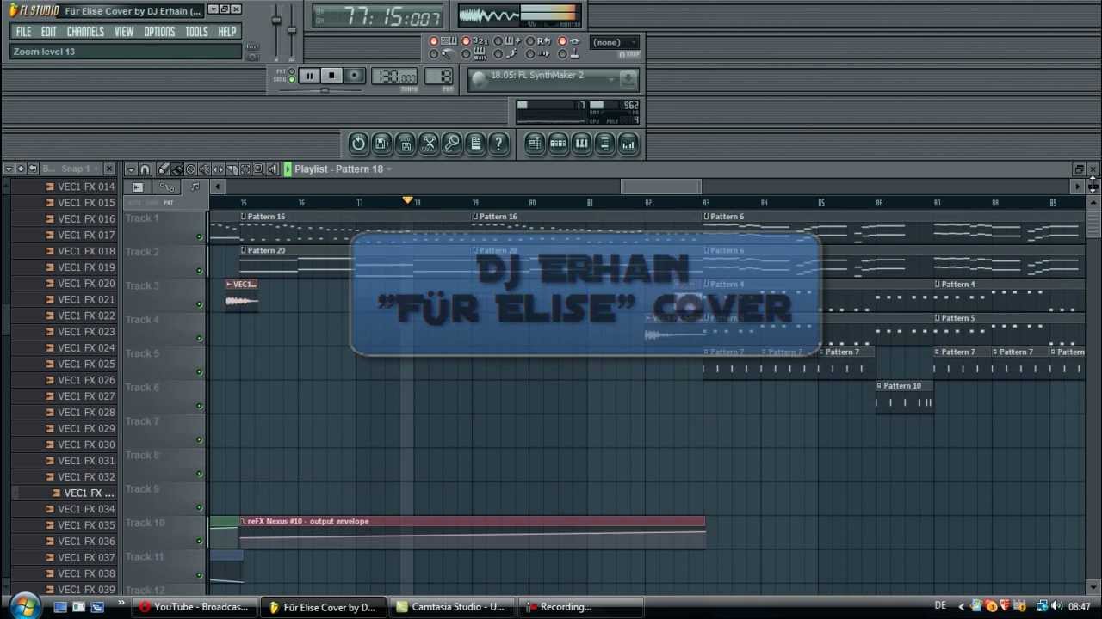Click the save new version button
The width and height of the screenshot is (1102, 619).
(382, 144)
